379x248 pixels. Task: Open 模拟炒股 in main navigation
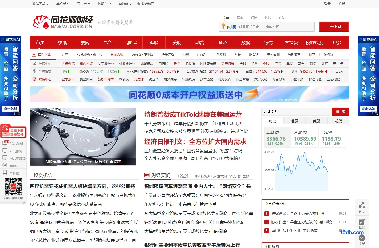click(x=314, y=43)
